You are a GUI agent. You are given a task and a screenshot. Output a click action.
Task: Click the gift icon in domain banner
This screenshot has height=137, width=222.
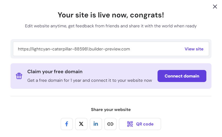[x=19, y=76]
